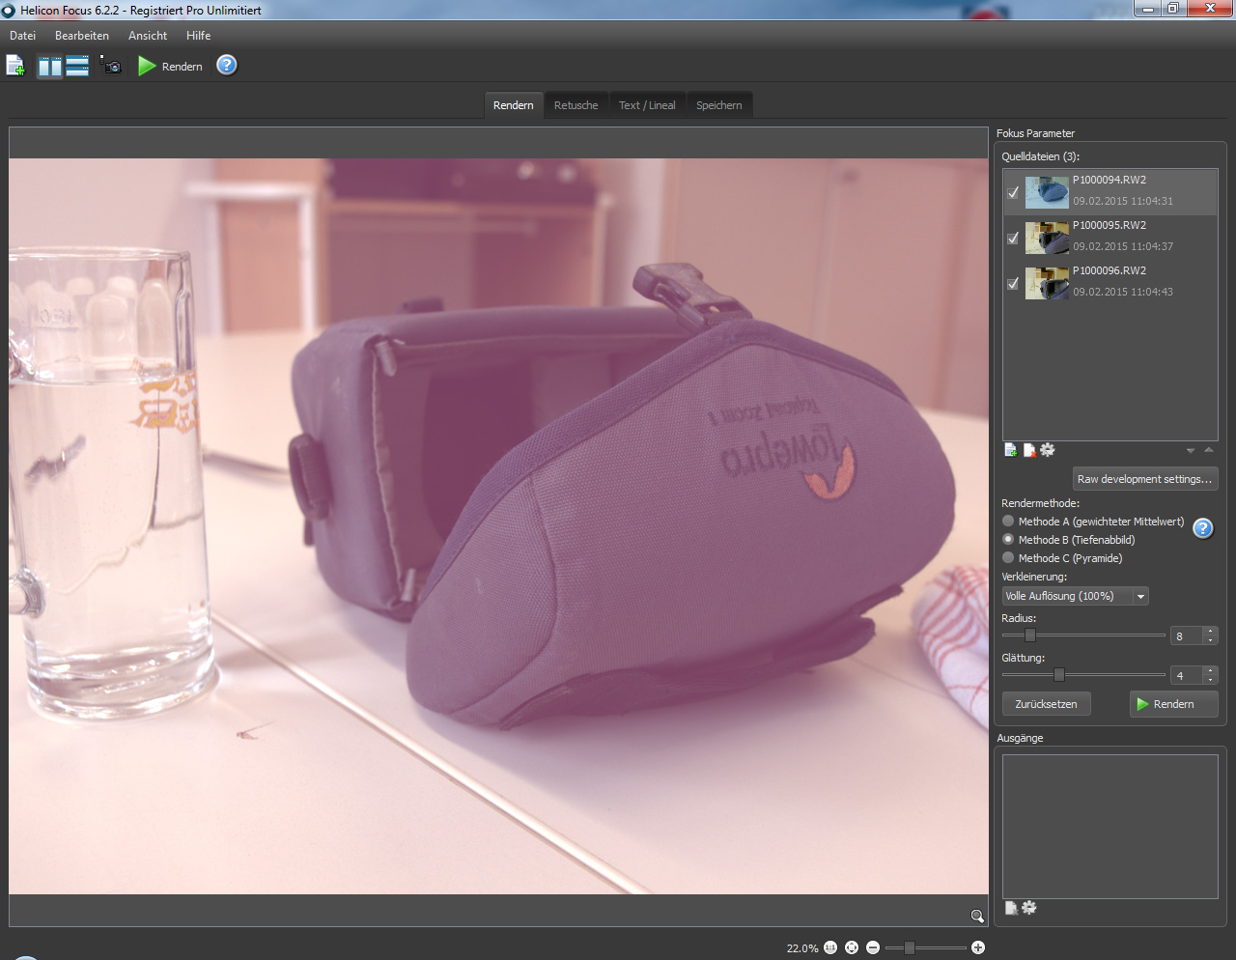Screen dimensions: 1236x960
Task: Select Methode A (gewichteter Mittelwert)
Action: pyautogui.click(x=1093, y=522)
